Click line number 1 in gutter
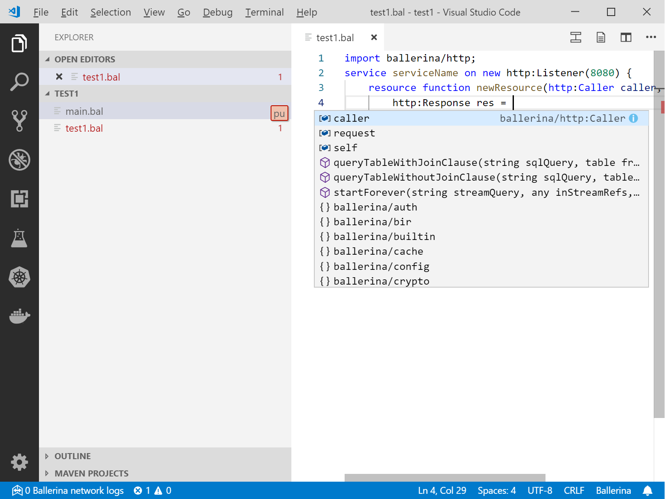 click(x=321, y=58)
